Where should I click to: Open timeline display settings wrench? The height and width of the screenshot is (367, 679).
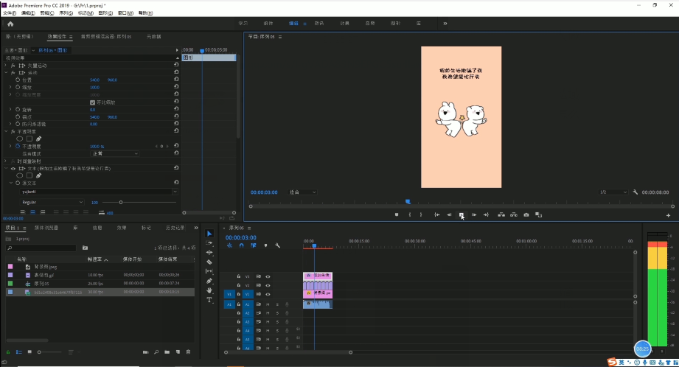point(278,245)
